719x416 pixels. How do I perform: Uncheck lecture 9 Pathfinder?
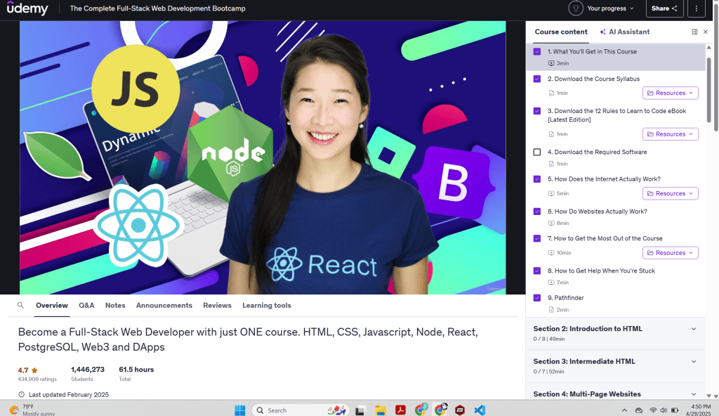537,297
